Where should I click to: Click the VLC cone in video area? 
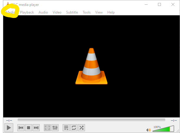point(91,66)
